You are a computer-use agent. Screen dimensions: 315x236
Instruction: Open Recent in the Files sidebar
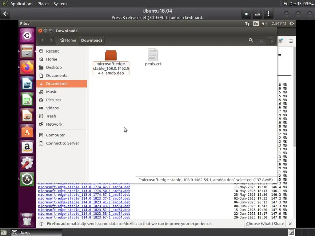click(x=62, y=51)
